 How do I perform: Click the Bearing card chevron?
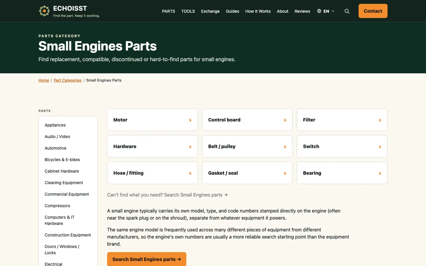(x=380, y=173)
